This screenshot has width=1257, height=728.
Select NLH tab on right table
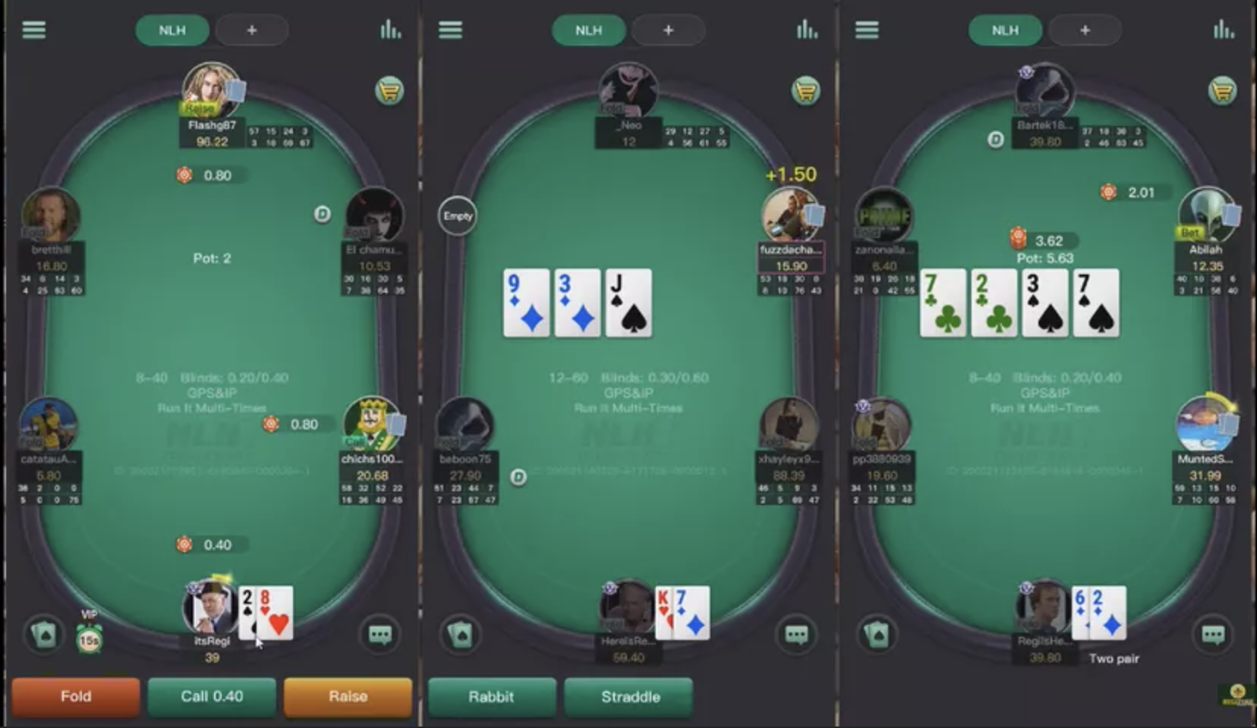(1005, 30)
